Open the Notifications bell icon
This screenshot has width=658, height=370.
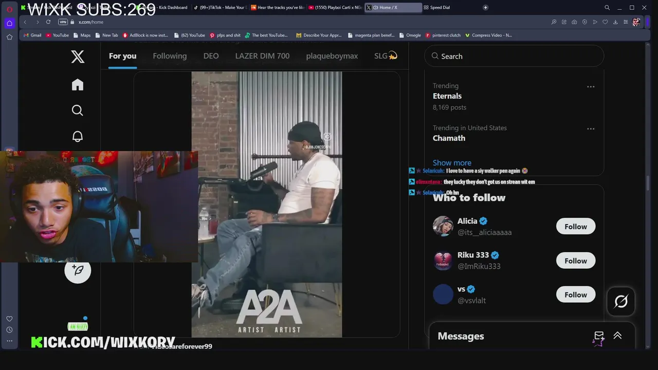click(78, 136)
